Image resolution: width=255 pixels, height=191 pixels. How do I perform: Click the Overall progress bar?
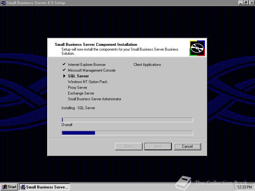127,133
